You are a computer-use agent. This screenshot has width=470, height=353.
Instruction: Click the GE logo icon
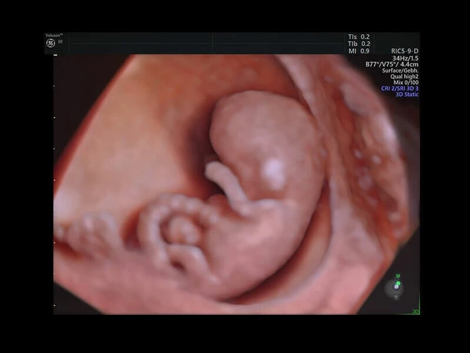click(x=49, y=43)
